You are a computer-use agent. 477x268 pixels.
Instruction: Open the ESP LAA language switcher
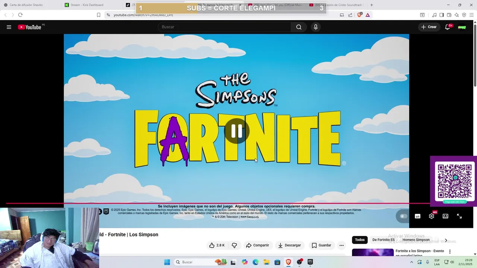click(437, 262)
